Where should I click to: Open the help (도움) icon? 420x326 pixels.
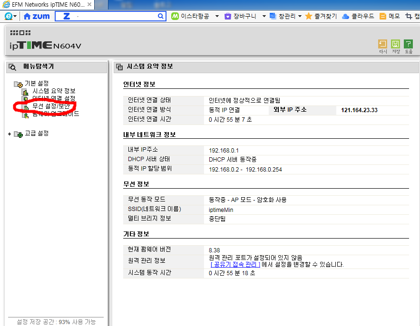pyautogui.click(x=408, y=44)
